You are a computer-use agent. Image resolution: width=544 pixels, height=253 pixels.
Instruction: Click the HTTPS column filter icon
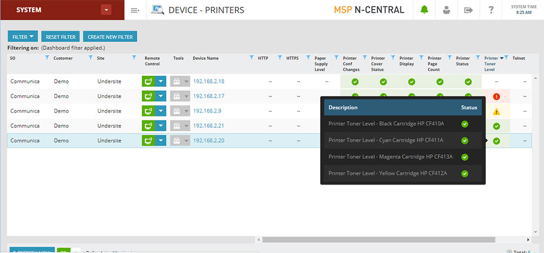(x=308, y=58)
